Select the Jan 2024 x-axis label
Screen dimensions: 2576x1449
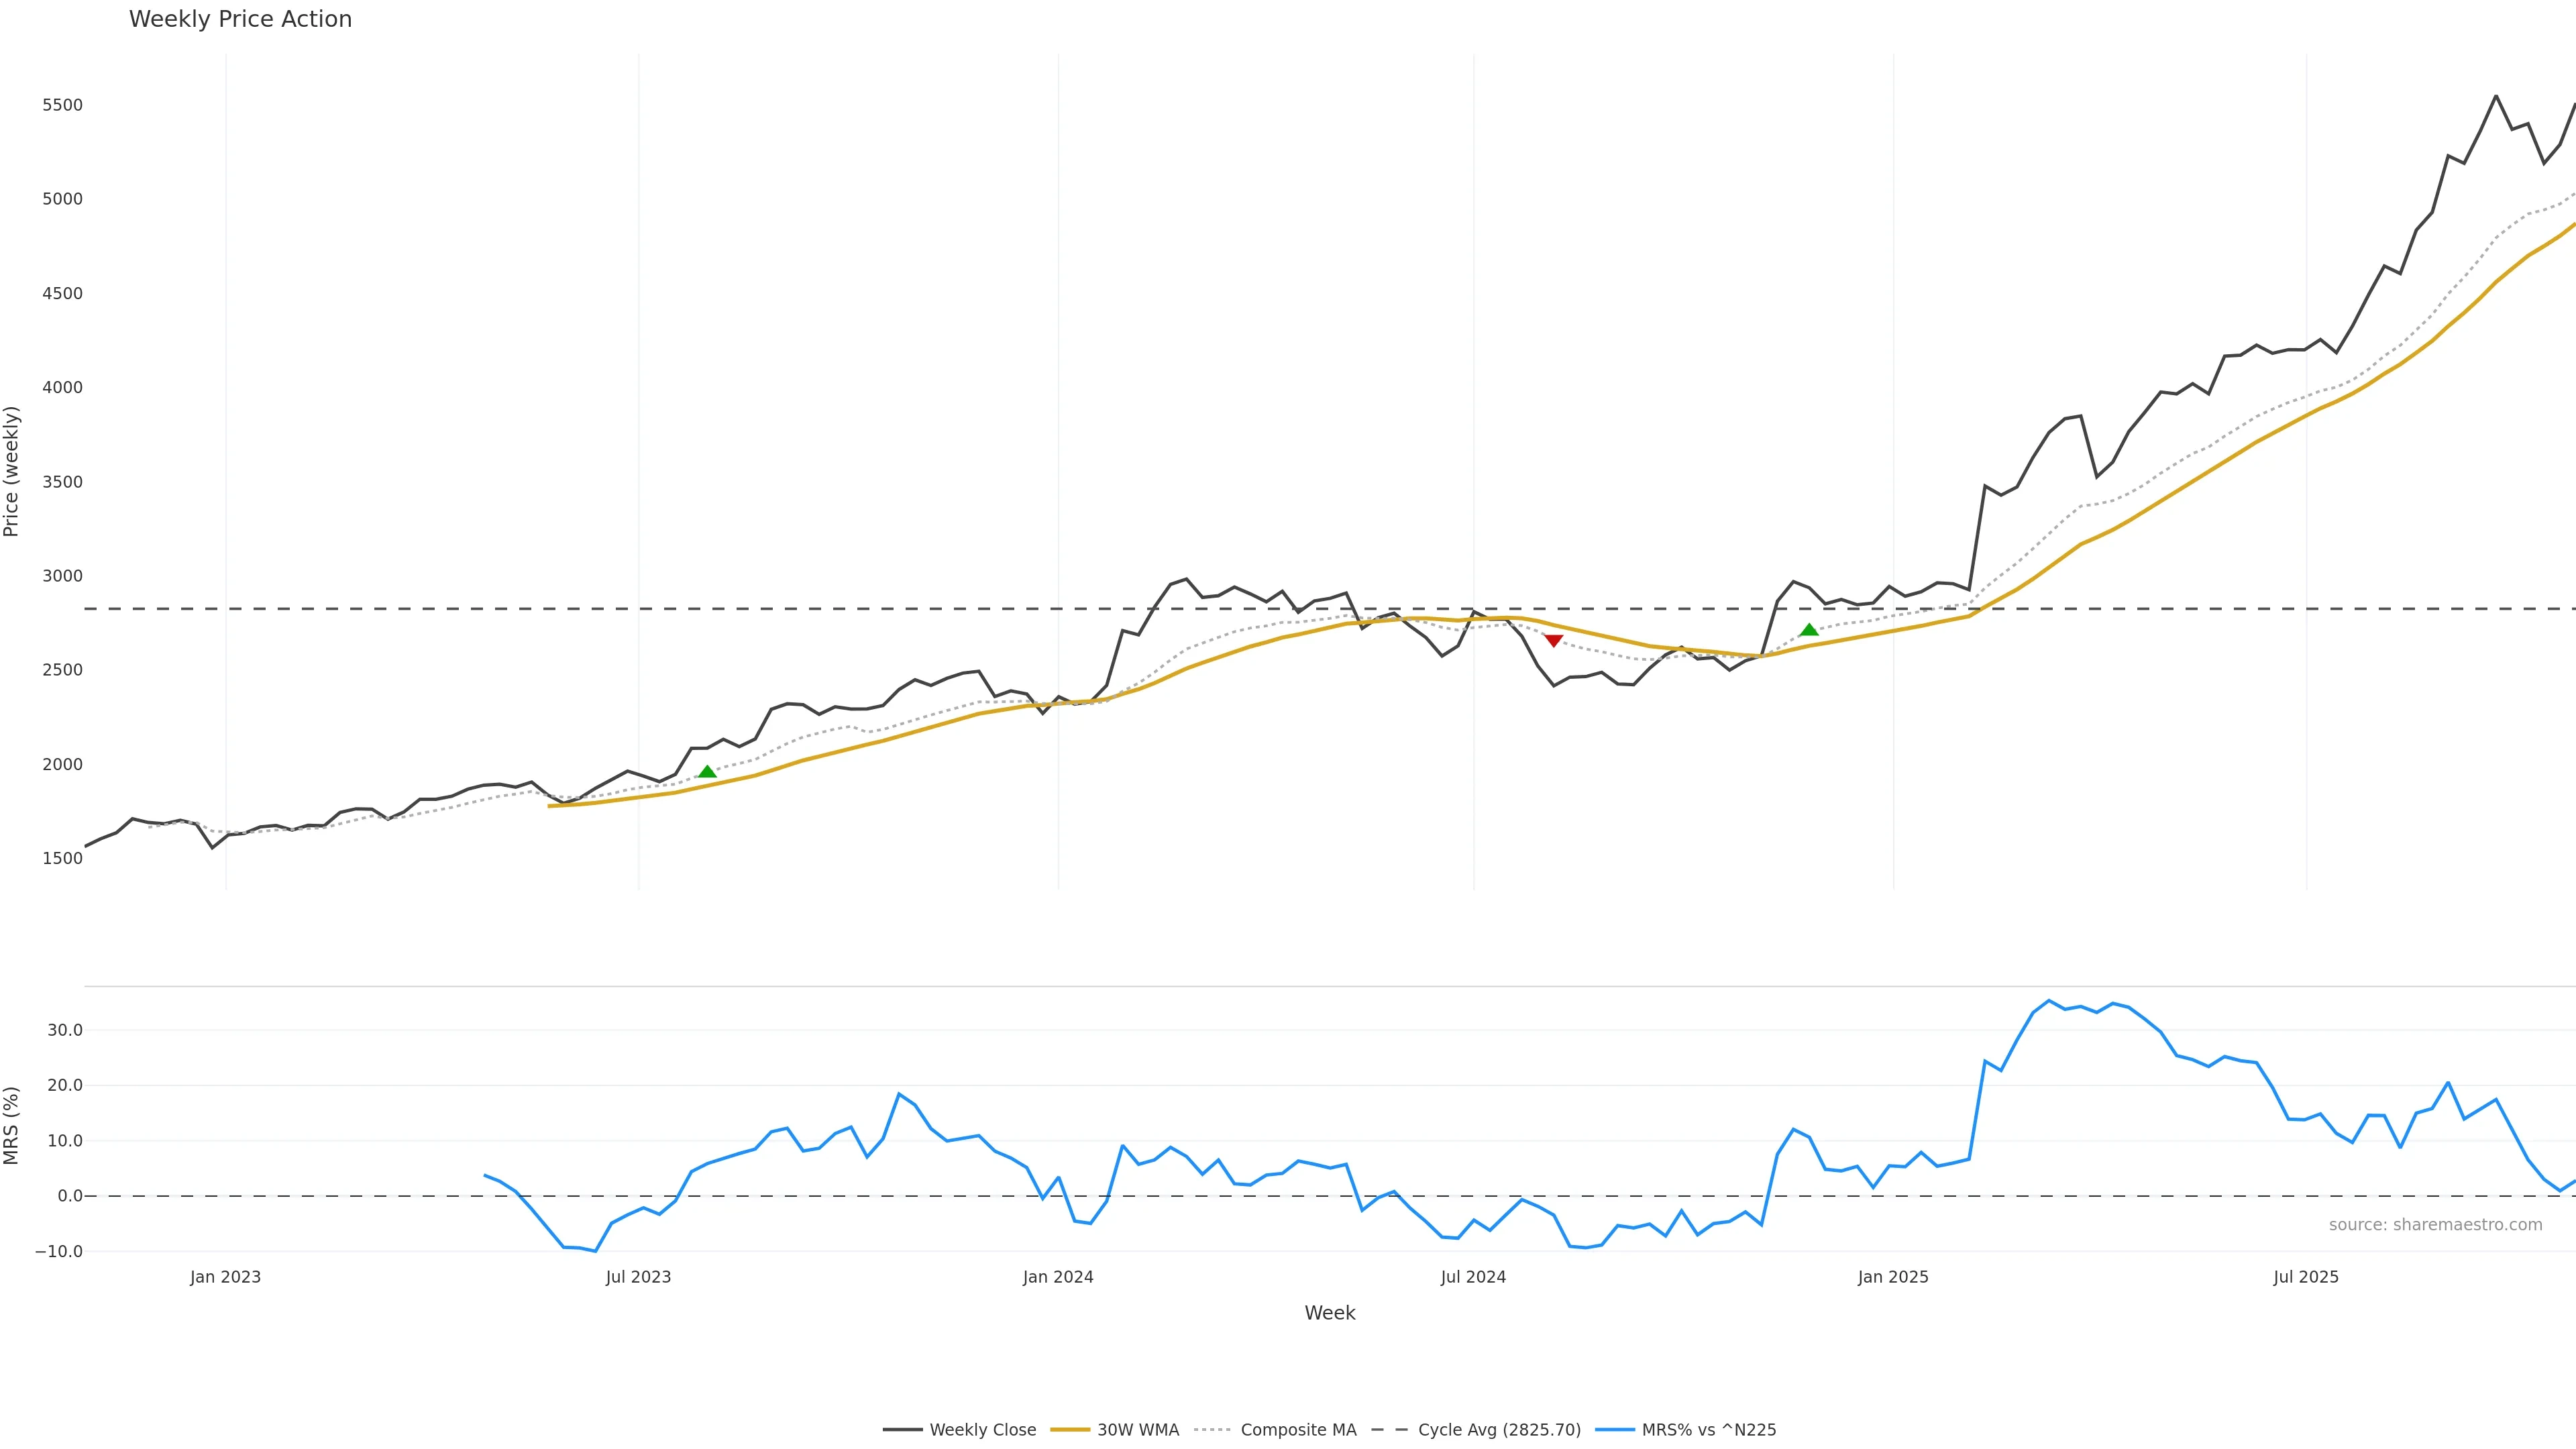pos(1058,1277)
